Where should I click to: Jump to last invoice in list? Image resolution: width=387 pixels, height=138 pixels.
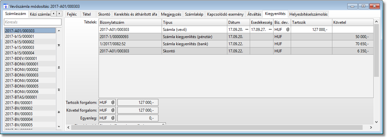[x=59, y=112]
